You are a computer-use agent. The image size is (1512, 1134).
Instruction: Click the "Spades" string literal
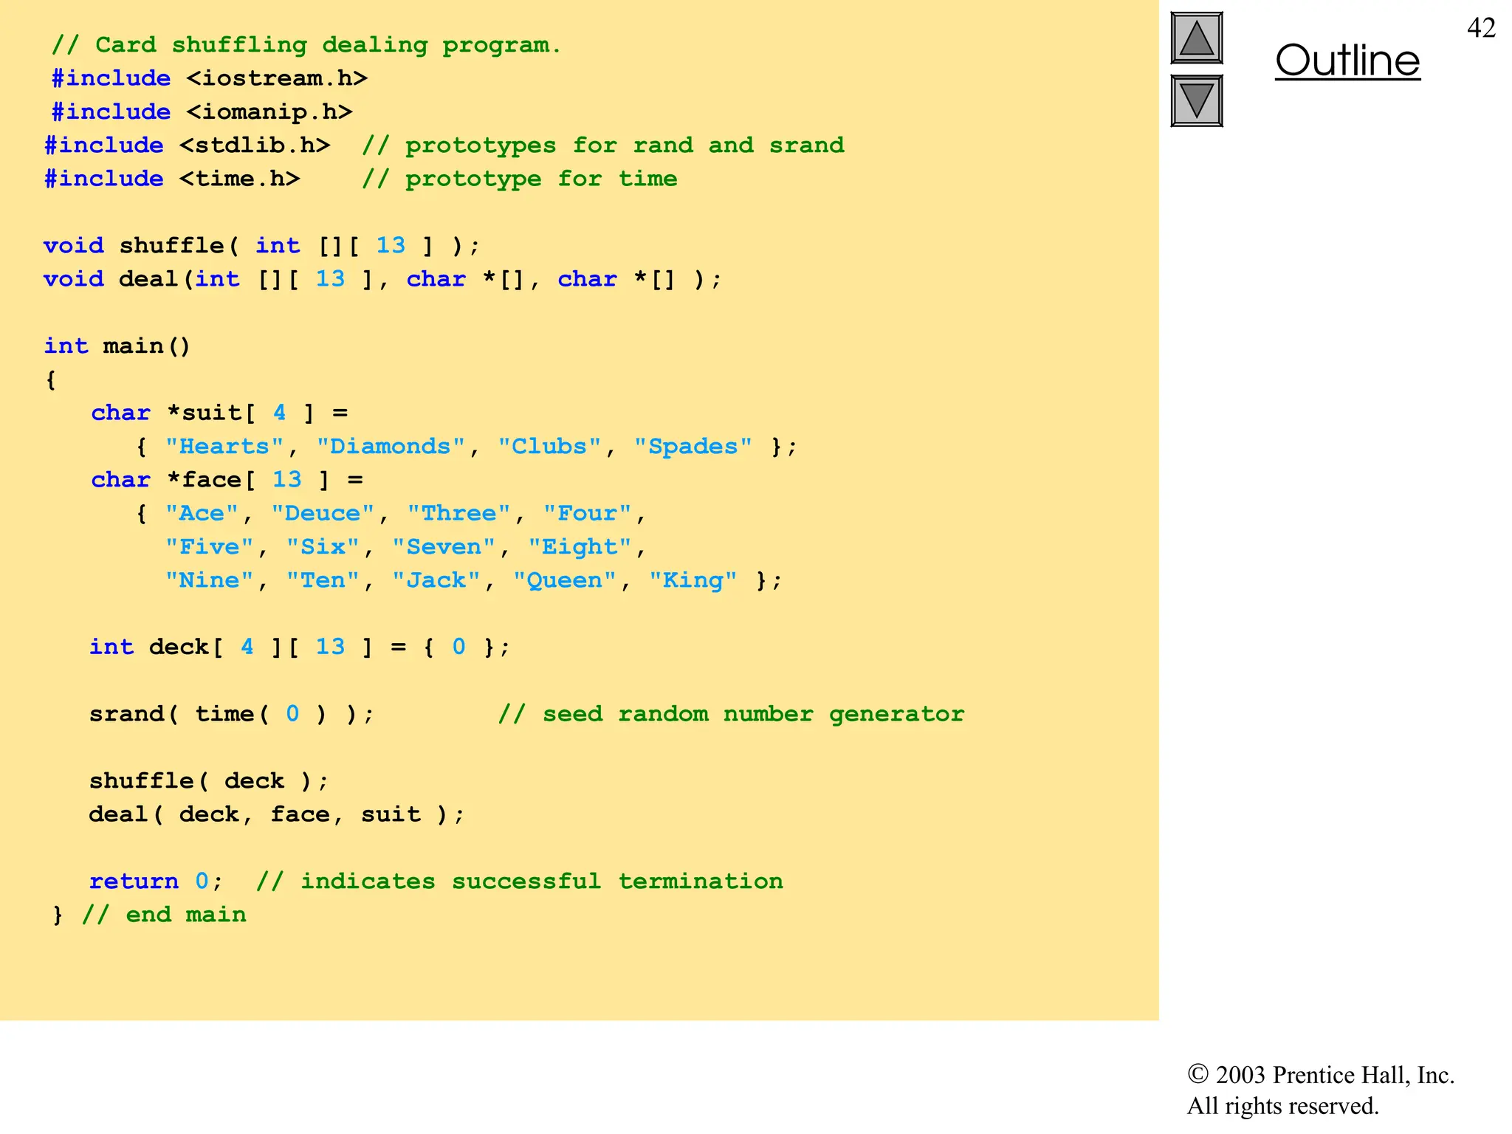[x=693, y=447]
